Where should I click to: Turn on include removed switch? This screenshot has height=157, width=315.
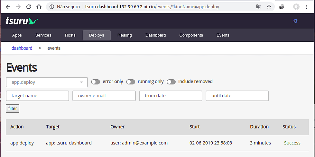(171, 82)
